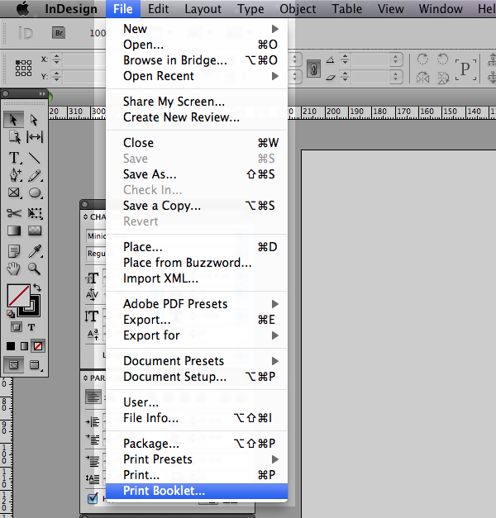Select the Ellipse tool
This screenshot has height=518, width=496.
(35, 192)
